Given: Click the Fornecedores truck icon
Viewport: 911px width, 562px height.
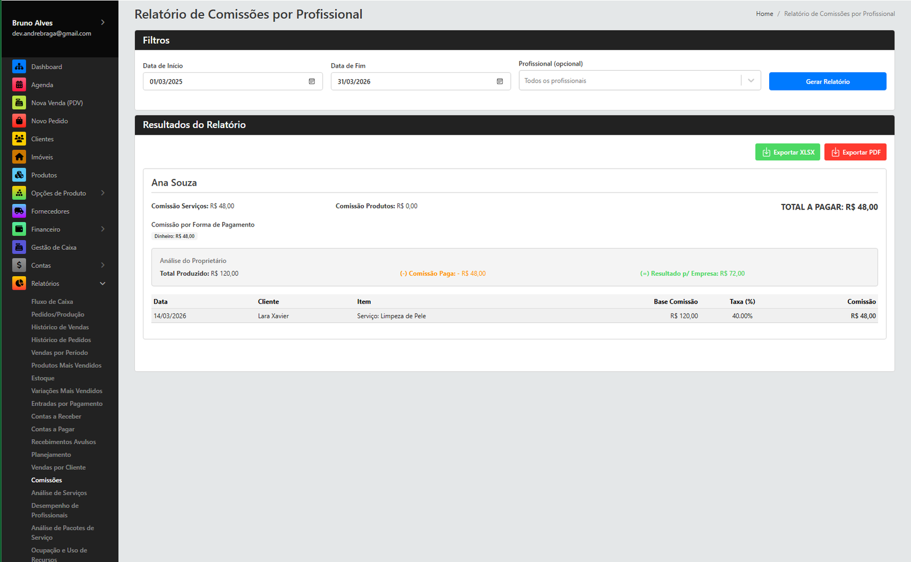Looking at the screenshot, I should 19,211.
